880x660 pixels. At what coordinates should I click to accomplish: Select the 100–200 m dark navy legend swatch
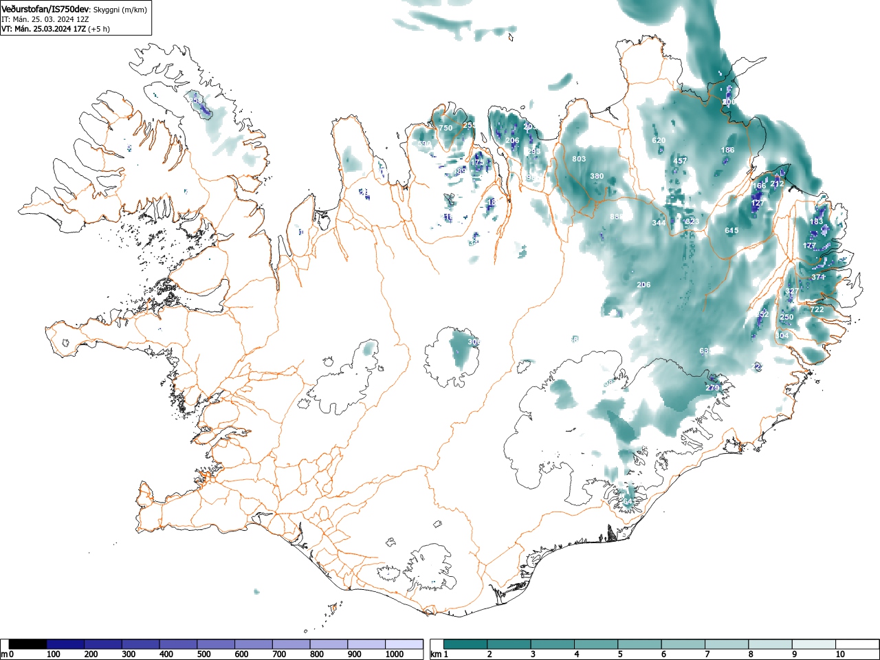click(x=65, y=644)
